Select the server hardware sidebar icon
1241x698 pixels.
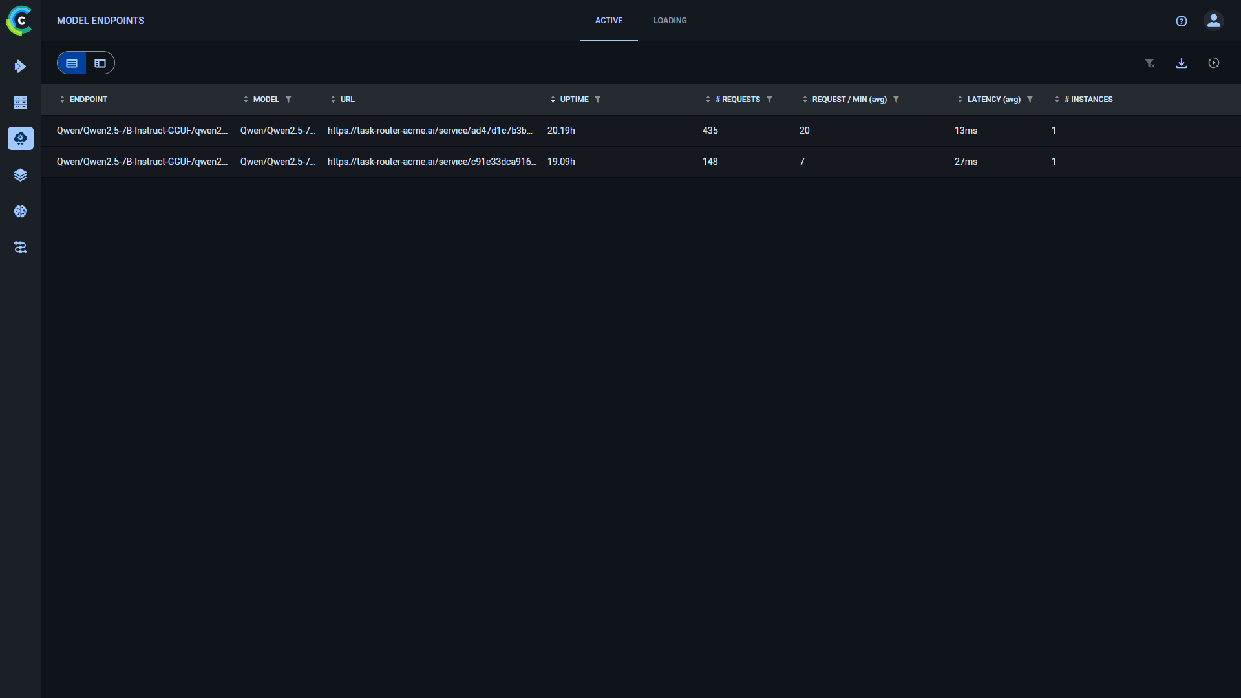[x=21, y=102]
